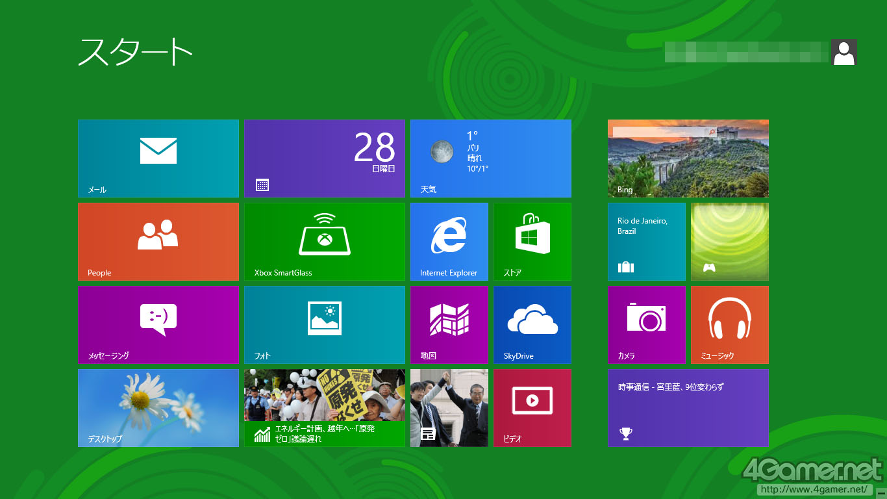Viewport: 887px width, 499px height.
Task: Open the 天気 weather tile
Action: click(x=491, y=159)
